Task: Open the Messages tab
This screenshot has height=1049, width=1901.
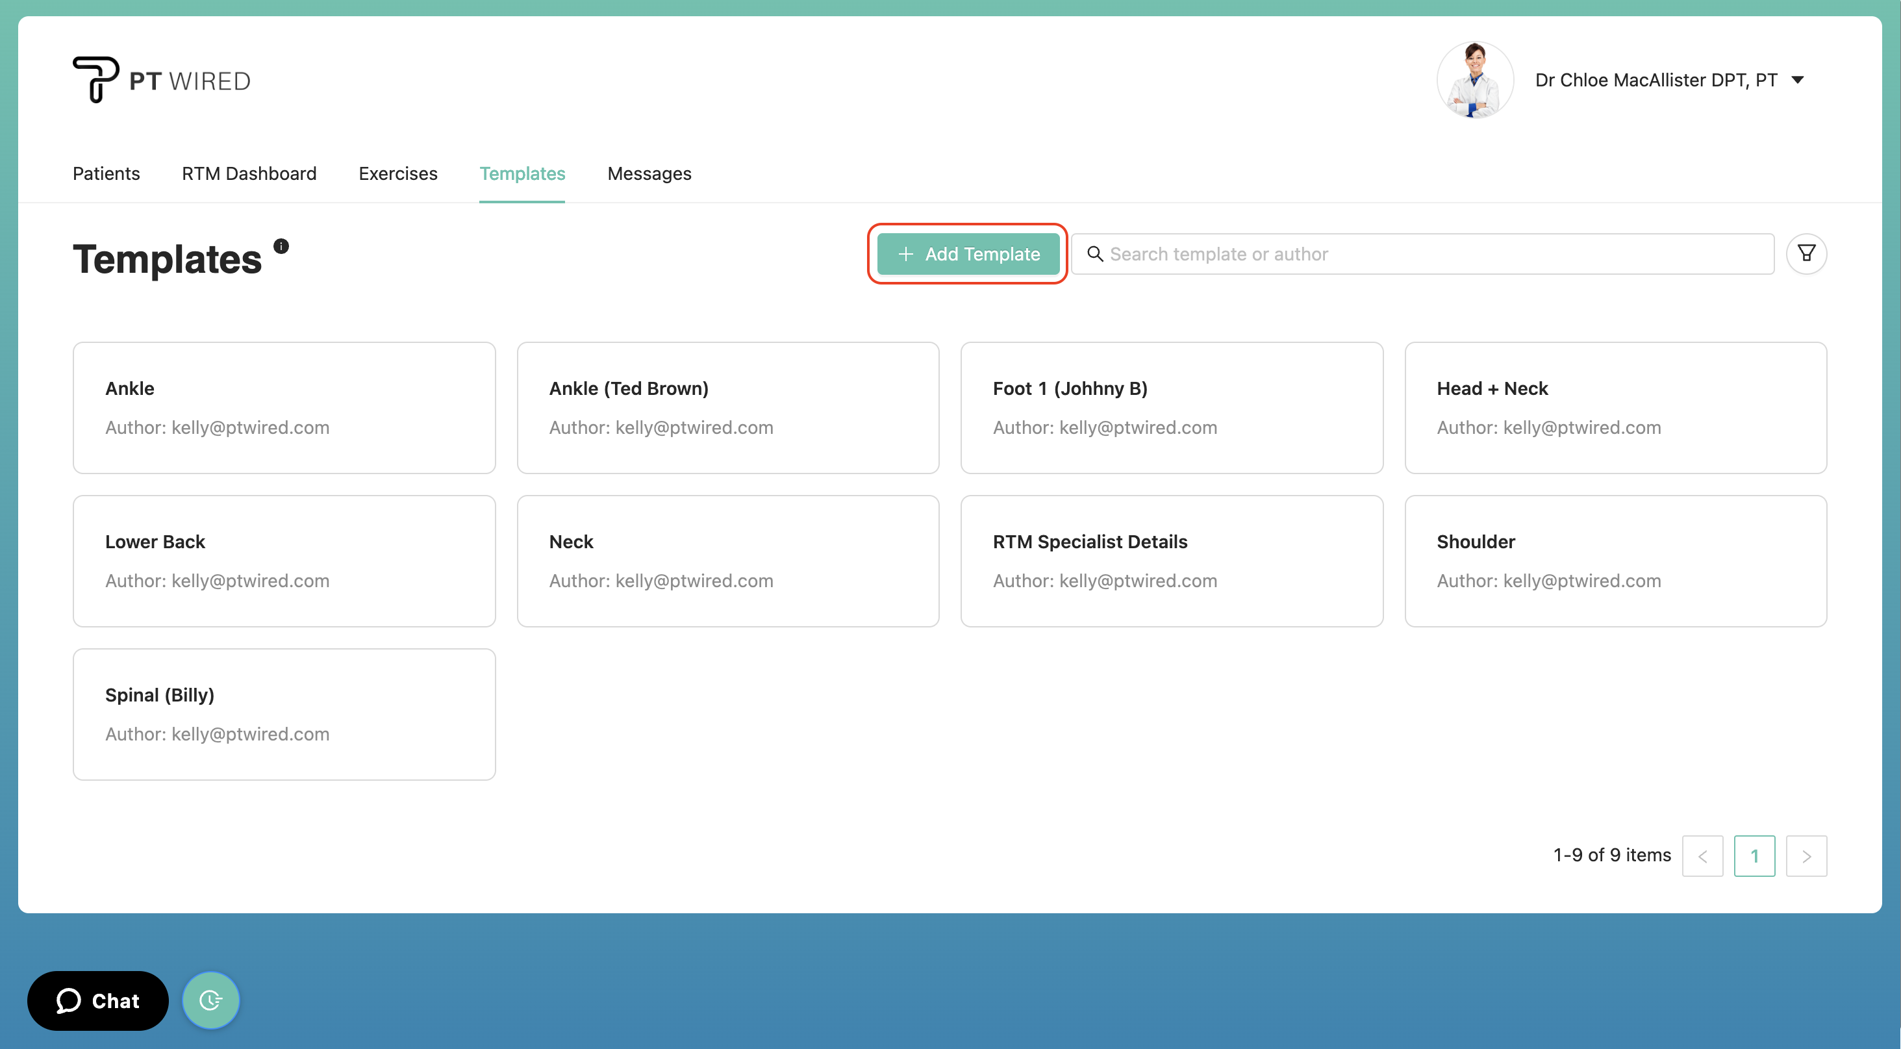Action: [x=649, y=173]
